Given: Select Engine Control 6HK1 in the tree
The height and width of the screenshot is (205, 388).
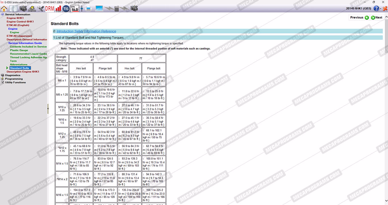Looking at the screenshot, I should 20,22.
